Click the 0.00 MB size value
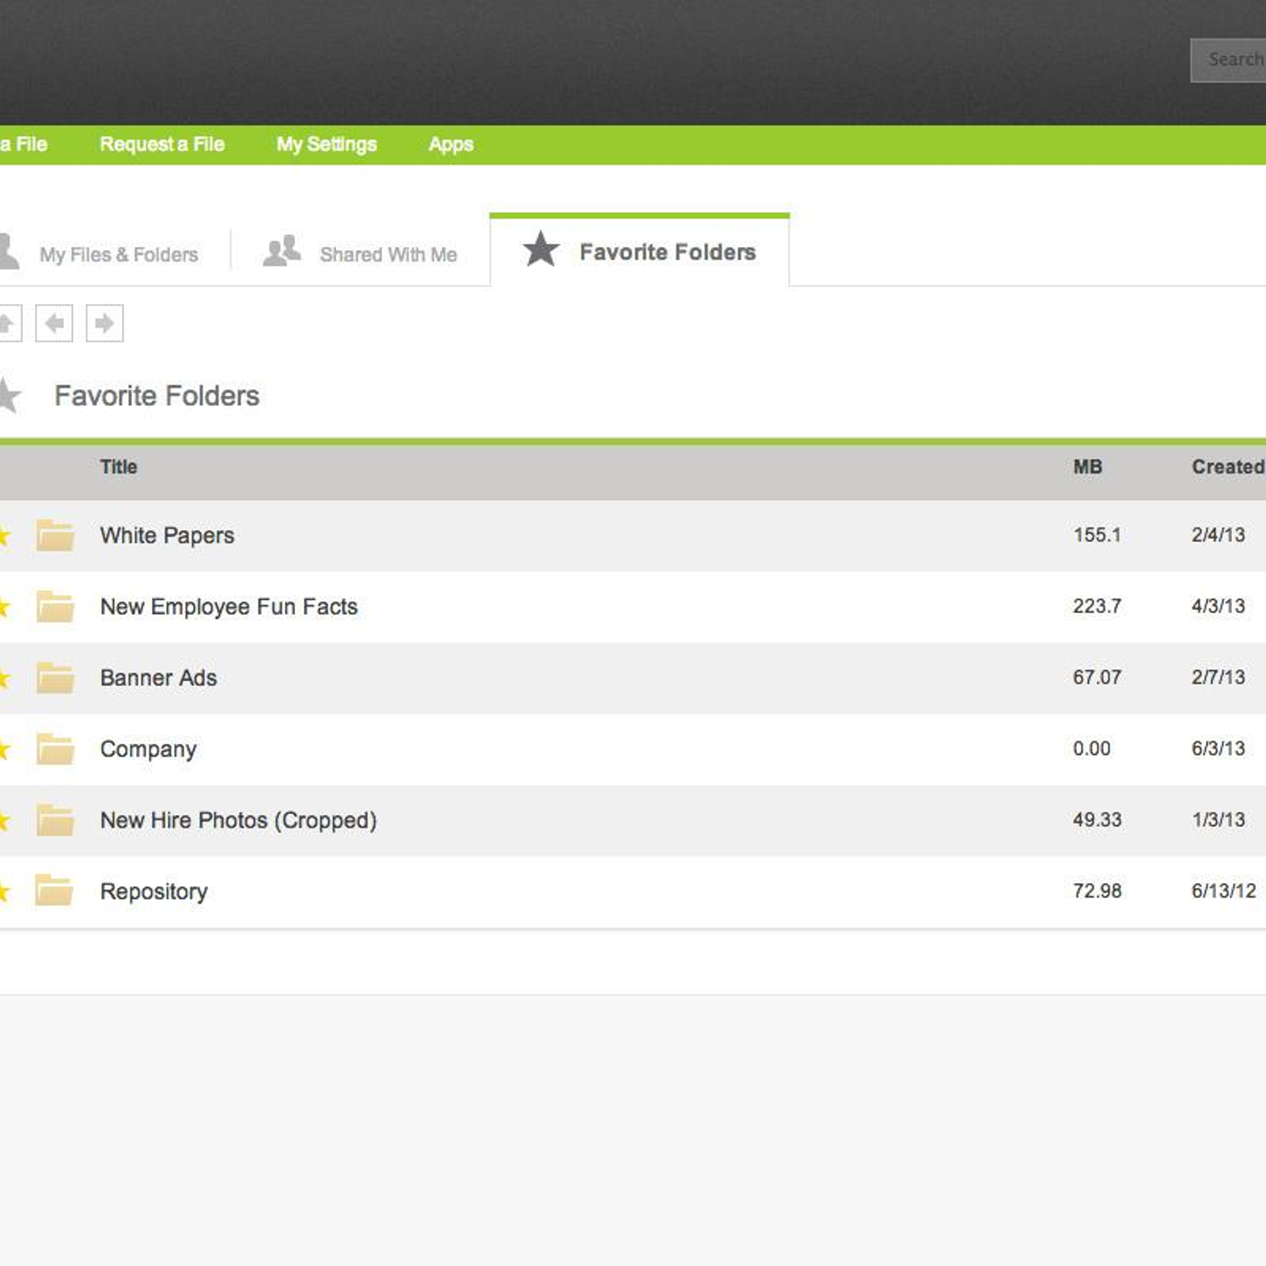Screen dimensions: 1266x1266 1092,749
